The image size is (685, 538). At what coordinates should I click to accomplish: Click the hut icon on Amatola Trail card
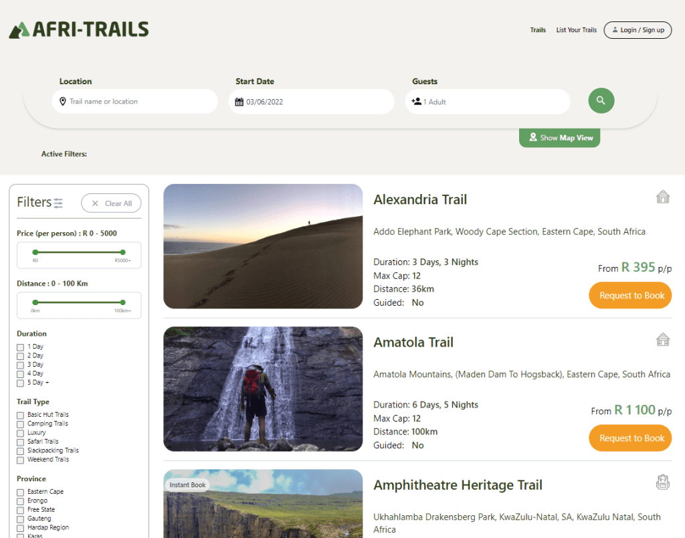(x=662, y=339)
